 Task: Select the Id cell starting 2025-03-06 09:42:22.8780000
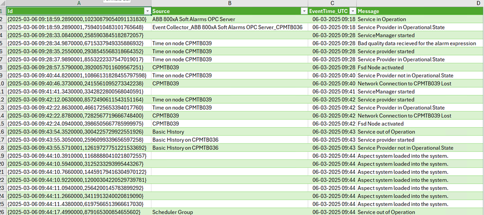79,115
